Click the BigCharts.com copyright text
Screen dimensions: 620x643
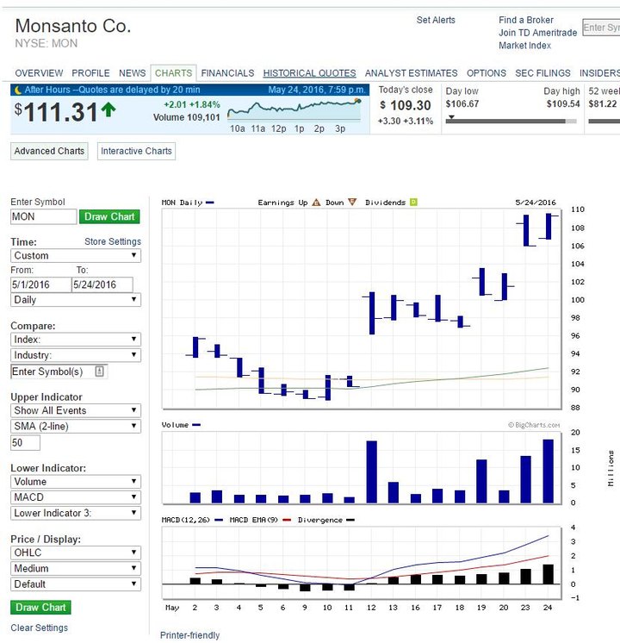(534, 425)
